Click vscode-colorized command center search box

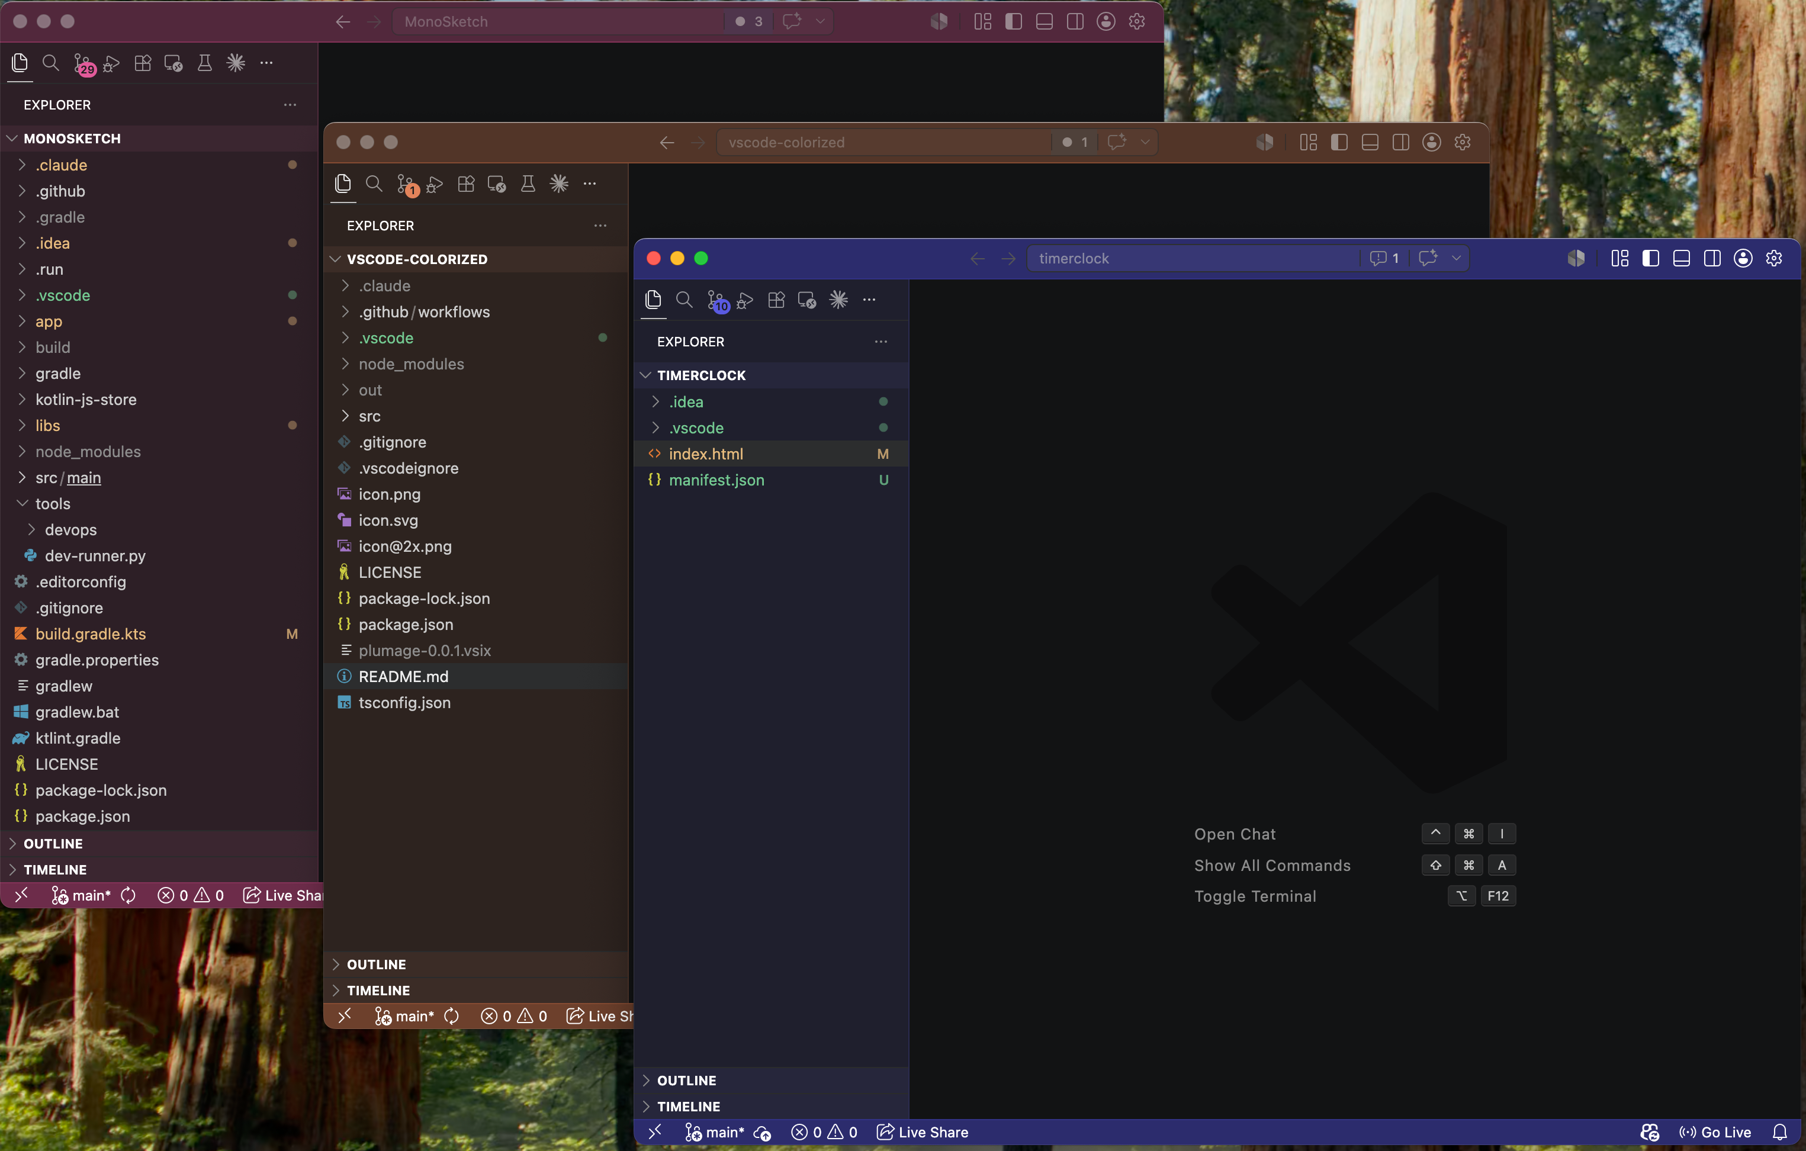click(882, 143)
